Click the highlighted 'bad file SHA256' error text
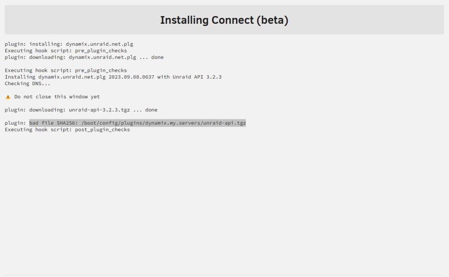Image resolution: width=449 pixels, height=277 pixels. coord(137,123)
